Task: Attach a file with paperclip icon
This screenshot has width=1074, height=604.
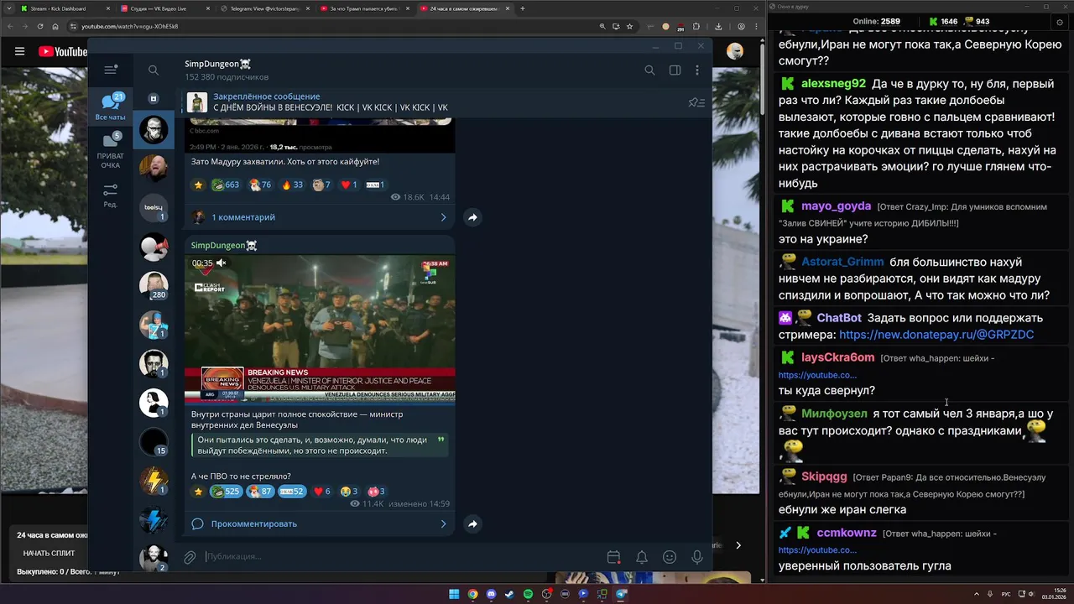Action: click(x=190, y=557)
